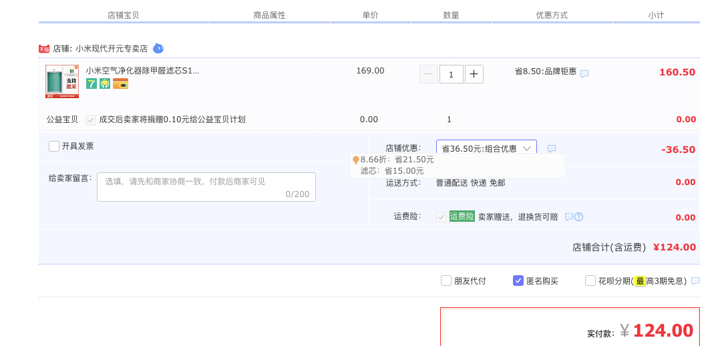
Task: Click the unit price 169.00
Action: (x=370, y=71)
